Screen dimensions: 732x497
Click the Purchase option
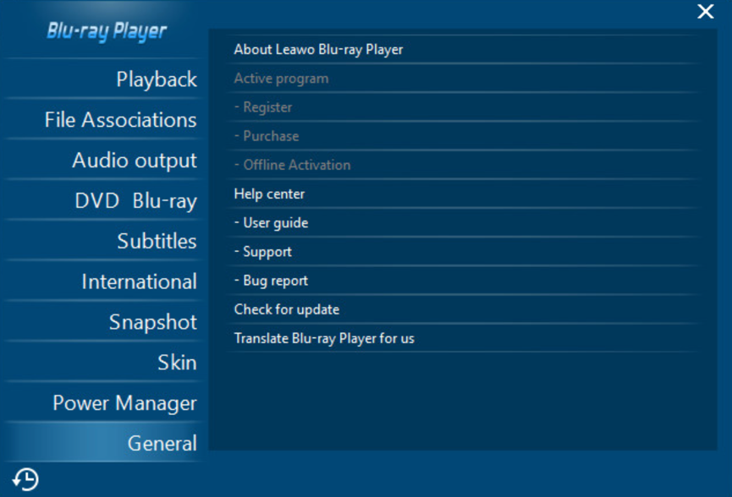click(x=463, y=136)
